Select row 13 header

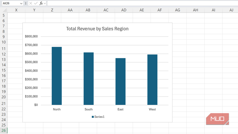[x=4, y=59]
